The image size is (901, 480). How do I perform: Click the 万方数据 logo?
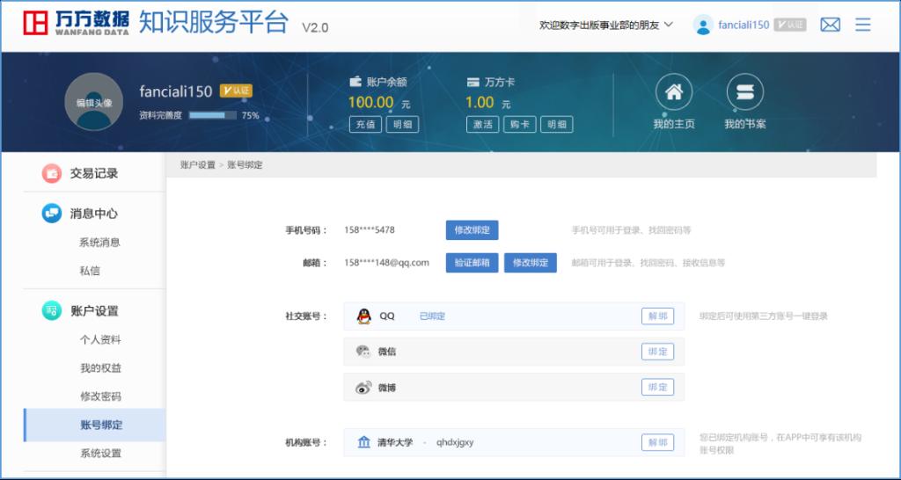(76, 24)
